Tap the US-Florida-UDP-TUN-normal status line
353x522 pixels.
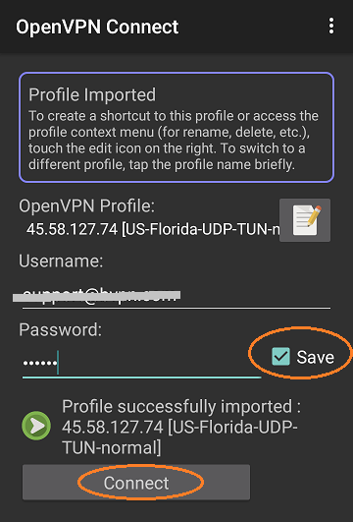179,437
